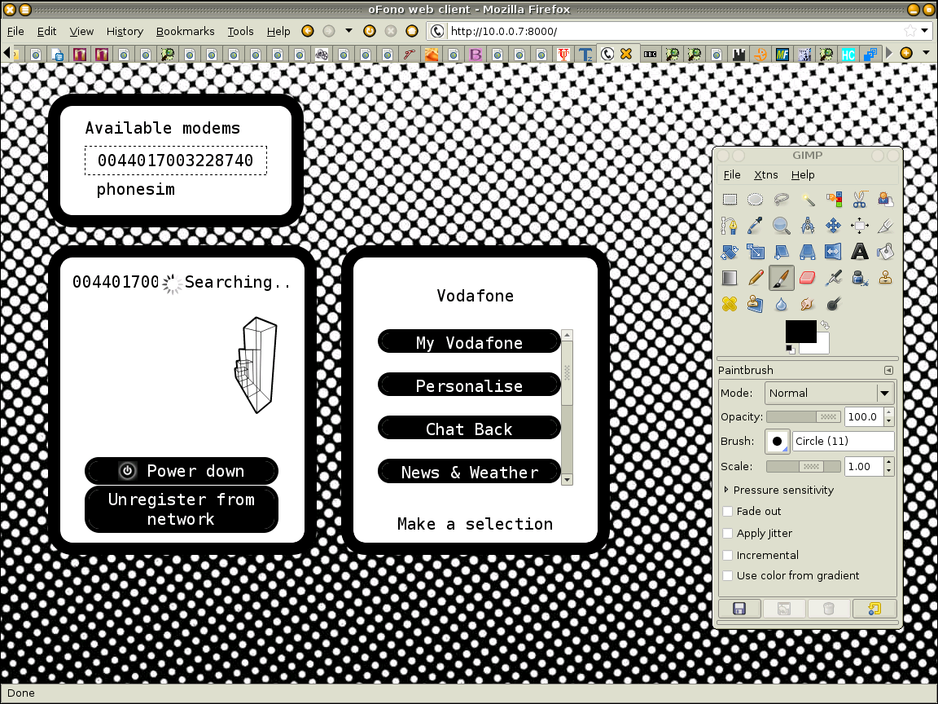Screen dimensions: 938x704
Task: Select GIMP Ellipse Select tool
Action: click(x=755, y=200)
